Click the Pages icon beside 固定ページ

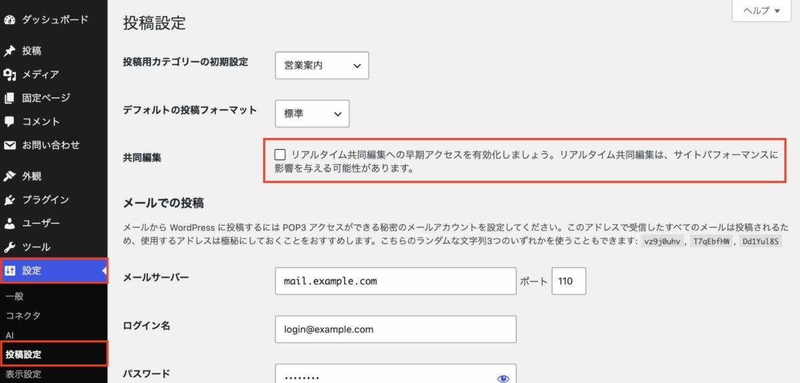[x=9, y=99]
